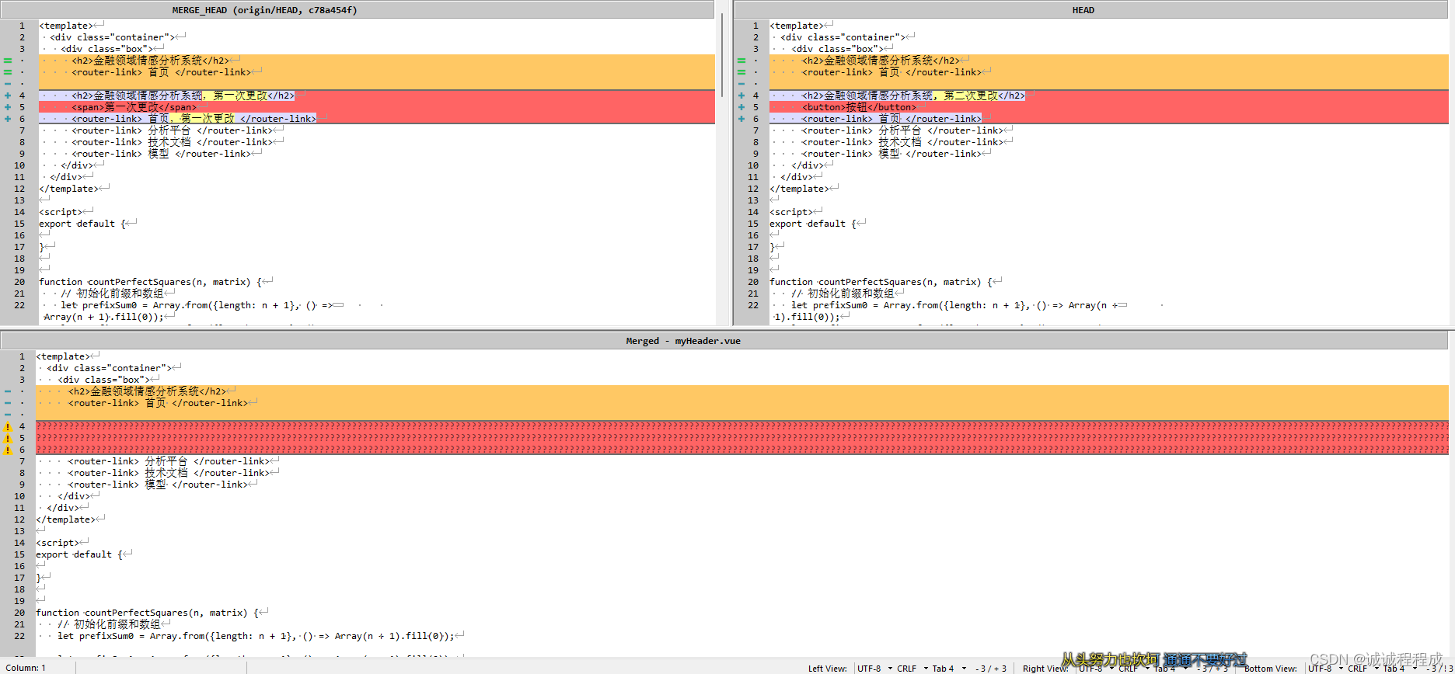Open the Bottom View CRLF line-ending dropdown

pyautogui.click(x=1363, y=668)
